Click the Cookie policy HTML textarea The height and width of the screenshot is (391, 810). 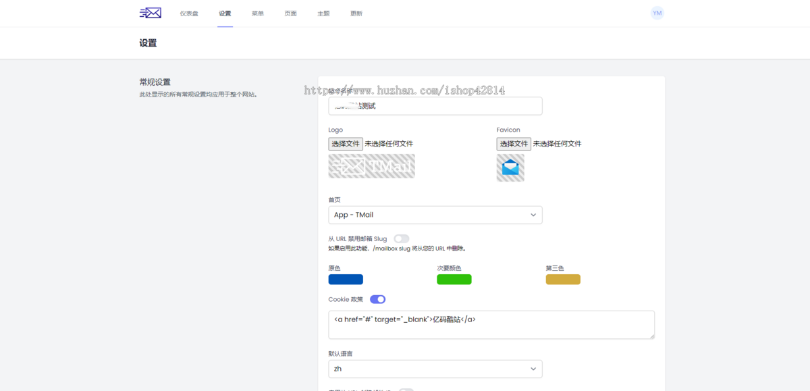point(491,325)
